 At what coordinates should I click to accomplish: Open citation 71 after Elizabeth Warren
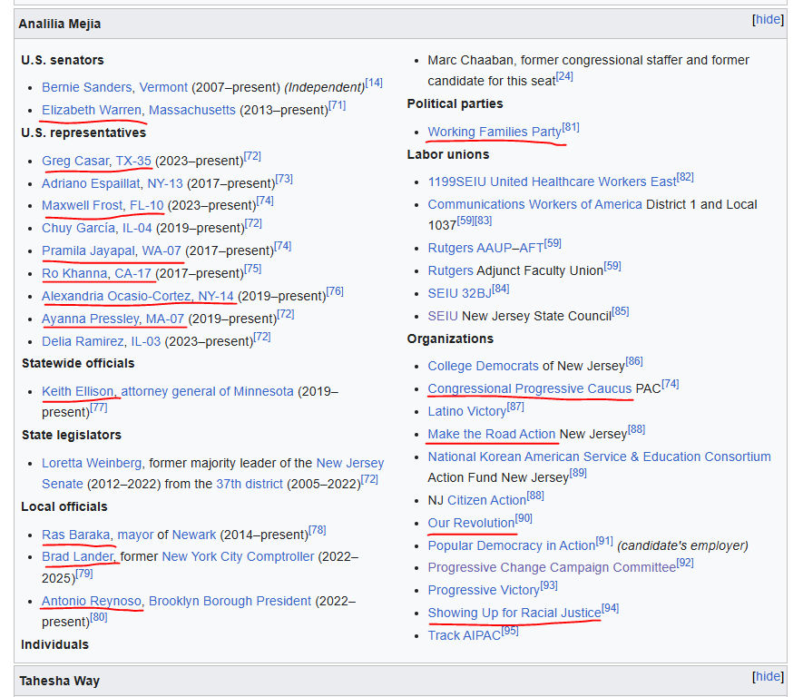(337, 105)
